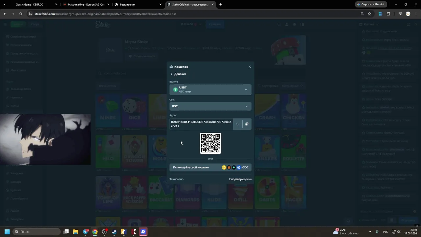The image size is (421, 237).
Task: Close the Classic Game CSGF.CC tab
Action: (56, 5)
